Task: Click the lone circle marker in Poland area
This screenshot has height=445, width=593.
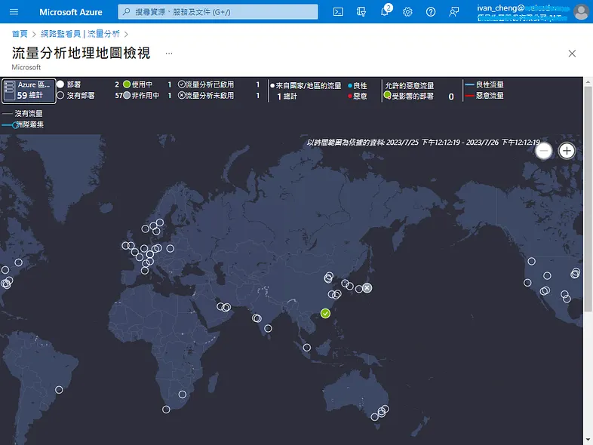Action: click(x=171, y=248)
